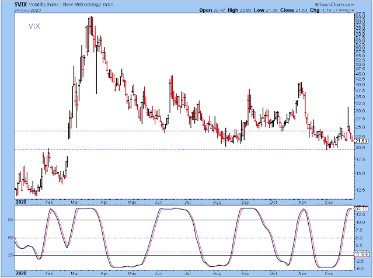Click the Chg -1.78 (-7.64%) value

330,11
